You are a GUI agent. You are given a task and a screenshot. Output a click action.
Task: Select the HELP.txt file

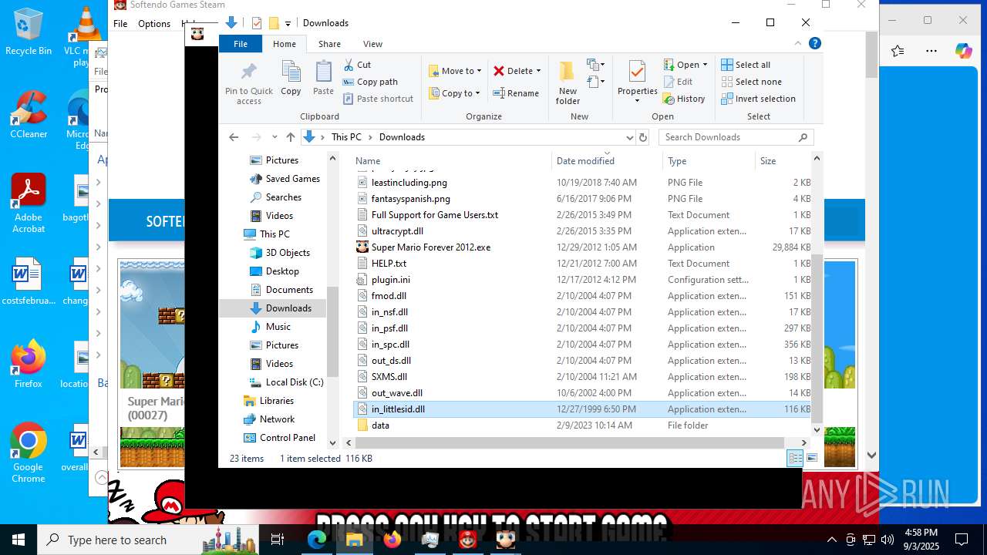click(x=389, y=264)
